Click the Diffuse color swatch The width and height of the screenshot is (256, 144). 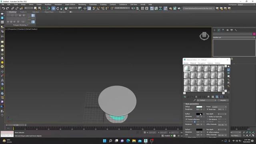tap(199, 107)
